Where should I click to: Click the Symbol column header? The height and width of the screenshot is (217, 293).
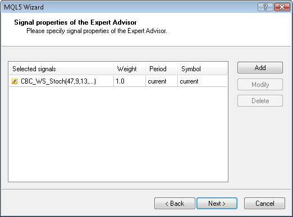point(203,69)
